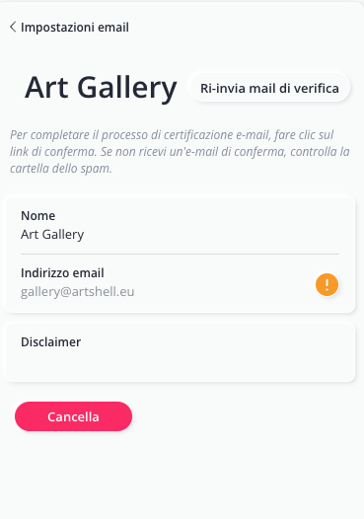364x519 pixels.
Task: Click the italic email certification instructions text
Action: tap(180, 152)
